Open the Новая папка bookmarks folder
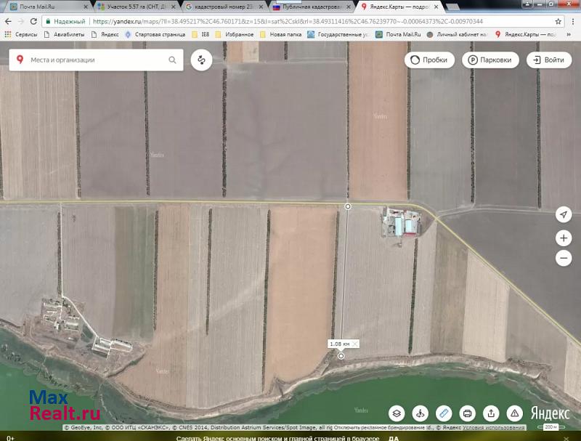 tap(283, 34)
